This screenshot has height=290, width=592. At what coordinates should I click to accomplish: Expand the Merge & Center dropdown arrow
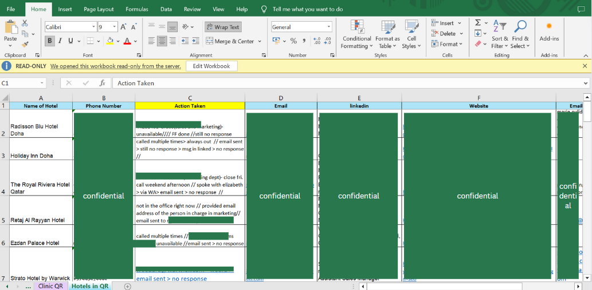pos(260,41)
